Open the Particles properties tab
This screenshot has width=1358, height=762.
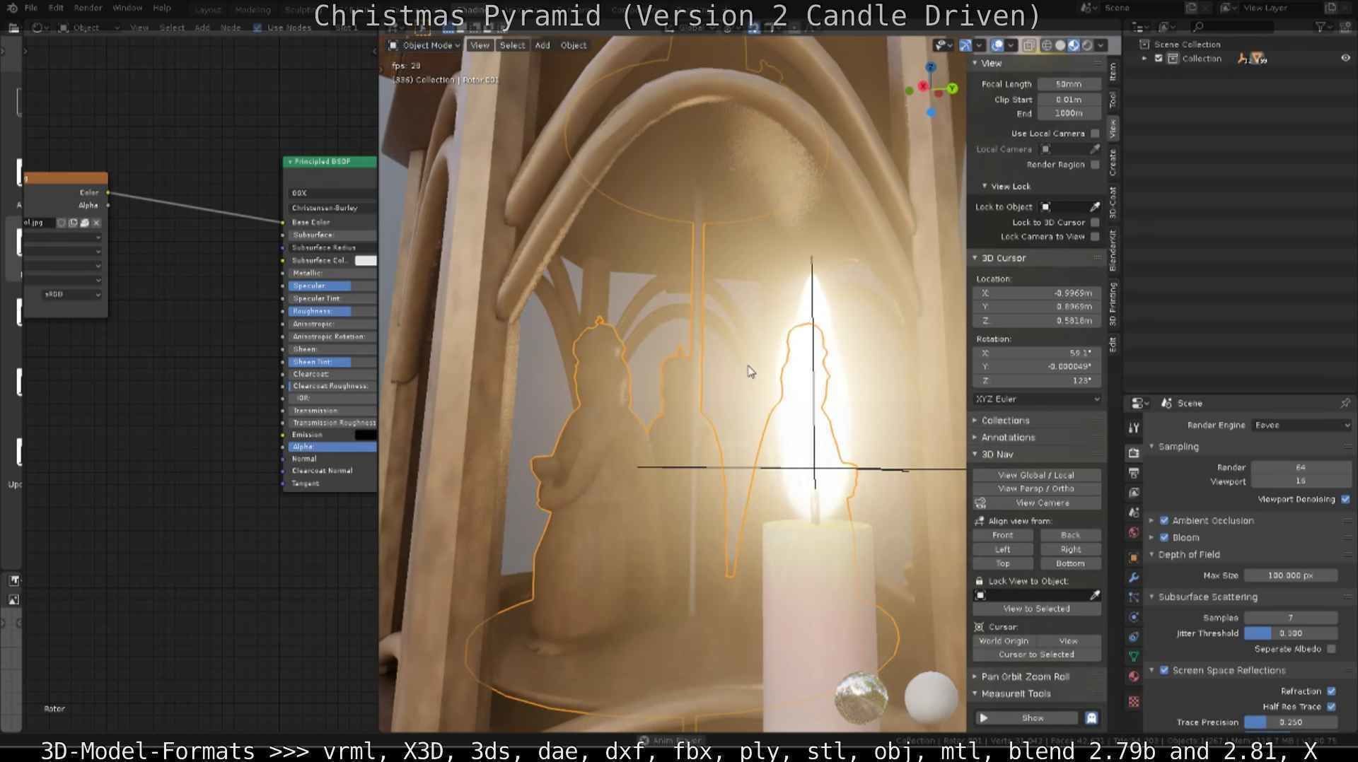click(x=1134, y=597)
